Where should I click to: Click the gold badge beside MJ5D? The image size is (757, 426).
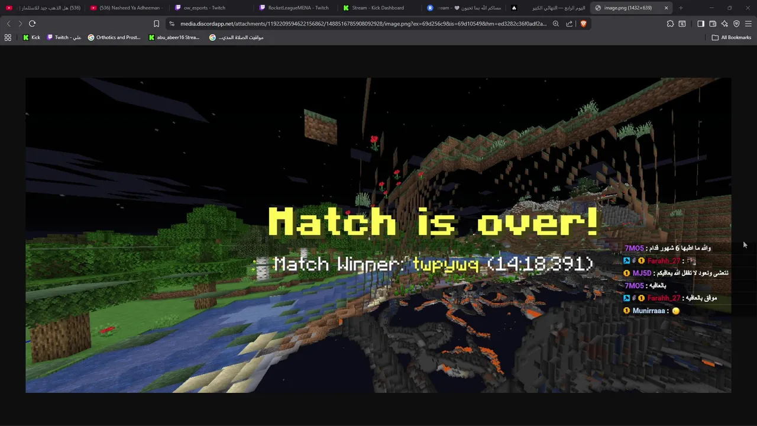tap(627, 273)
